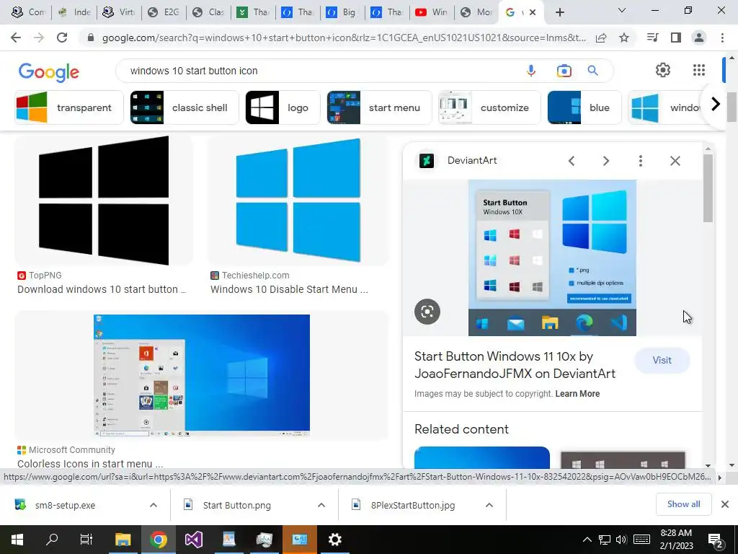Open the Start Button.png download

pos(236,505)
